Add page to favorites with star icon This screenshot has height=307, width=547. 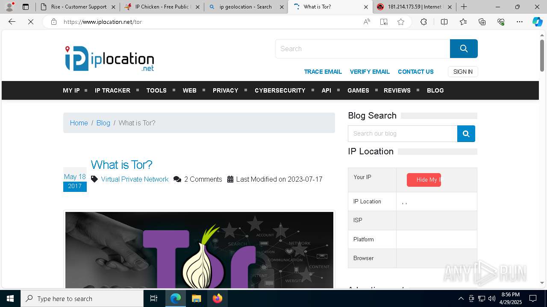[x=401, y=22]
